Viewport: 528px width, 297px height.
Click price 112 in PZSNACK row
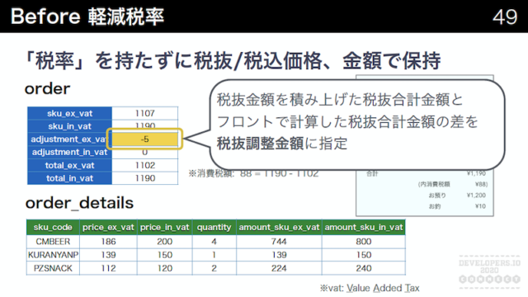click(108, 268)
